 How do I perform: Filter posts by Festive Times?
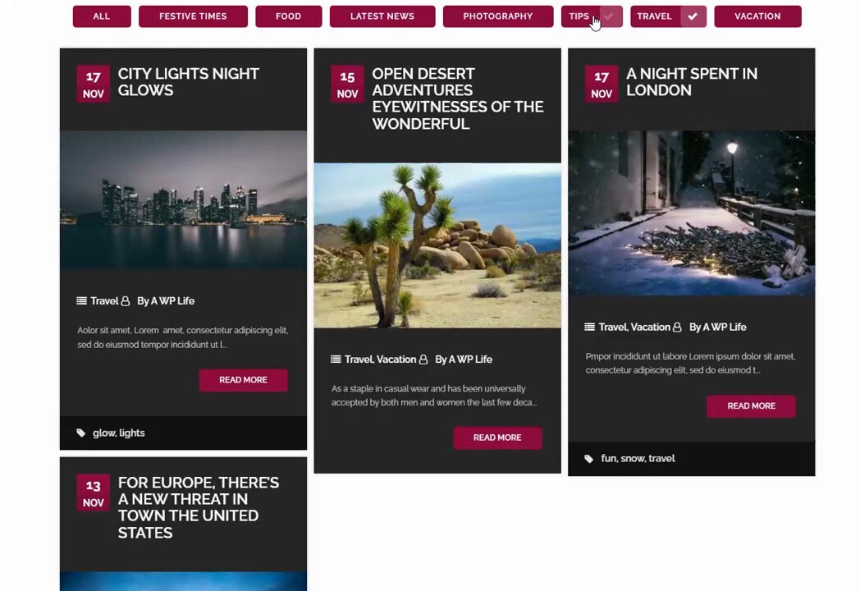point(193,16)
